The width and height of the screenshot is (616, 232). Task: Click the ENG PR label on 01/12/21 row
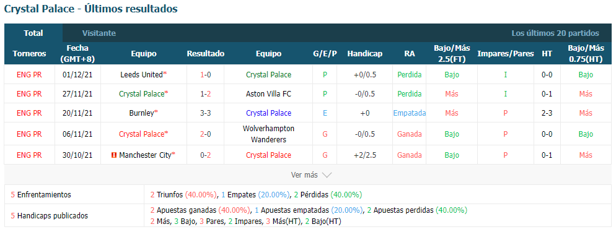tap(29, 74)
